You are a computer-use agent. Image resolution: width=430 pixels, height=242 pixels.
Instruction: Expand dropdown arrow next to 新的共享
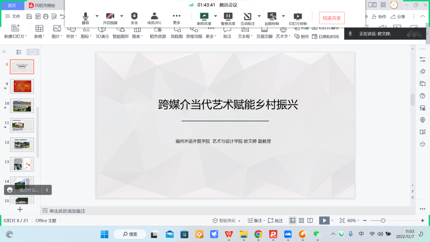click(216, 16)
